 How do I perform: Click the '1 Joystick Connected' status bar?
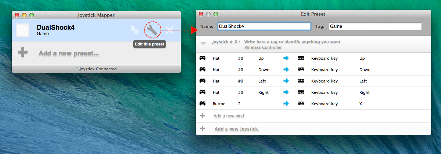[96, 69]
